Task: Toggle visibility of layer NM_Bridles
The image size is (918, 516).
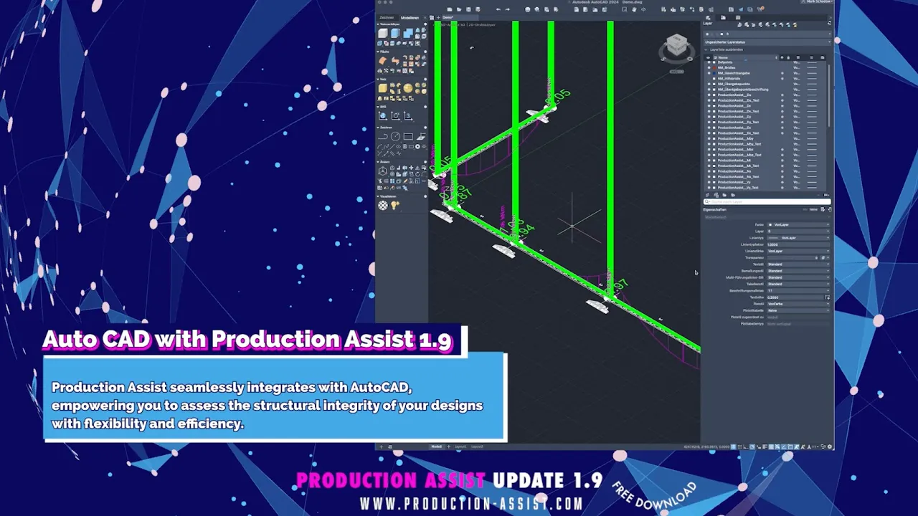Action: click(709, 67)
